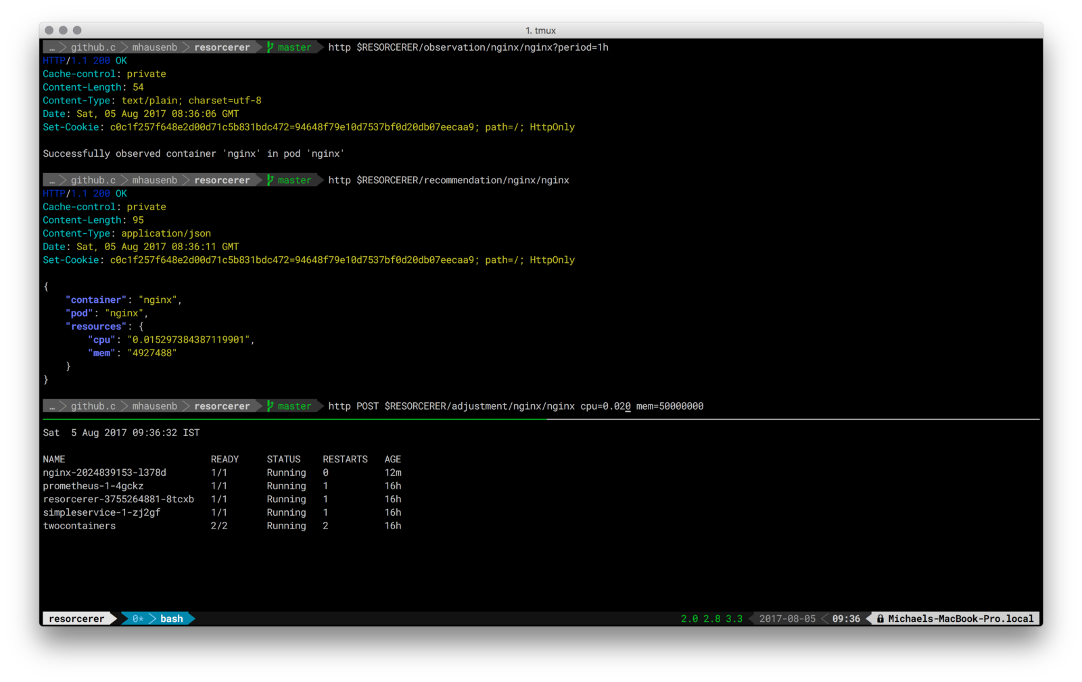
Task: Minimize the tmux terminal window
Action: tap(63, 30)
